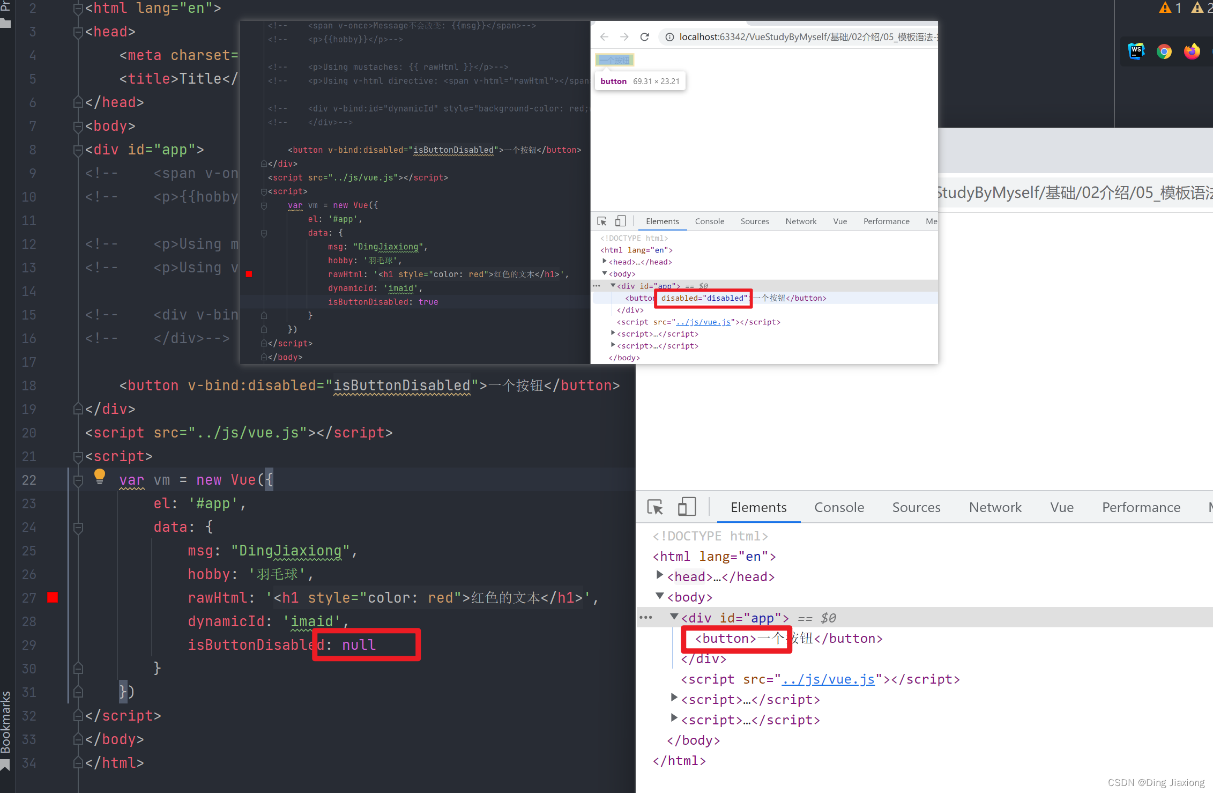Image resolution: width=1213 pixels, height=793 pixels.
Task: Open the weak warning indicator showing 2
Action: click(x=1202, y=8)
